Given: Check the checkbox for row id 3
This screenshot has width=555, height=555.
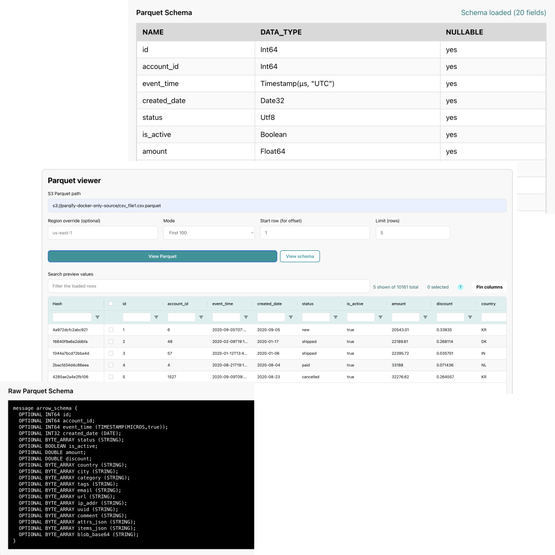Looking at the screenshot, I should click(x=111, y=353).
